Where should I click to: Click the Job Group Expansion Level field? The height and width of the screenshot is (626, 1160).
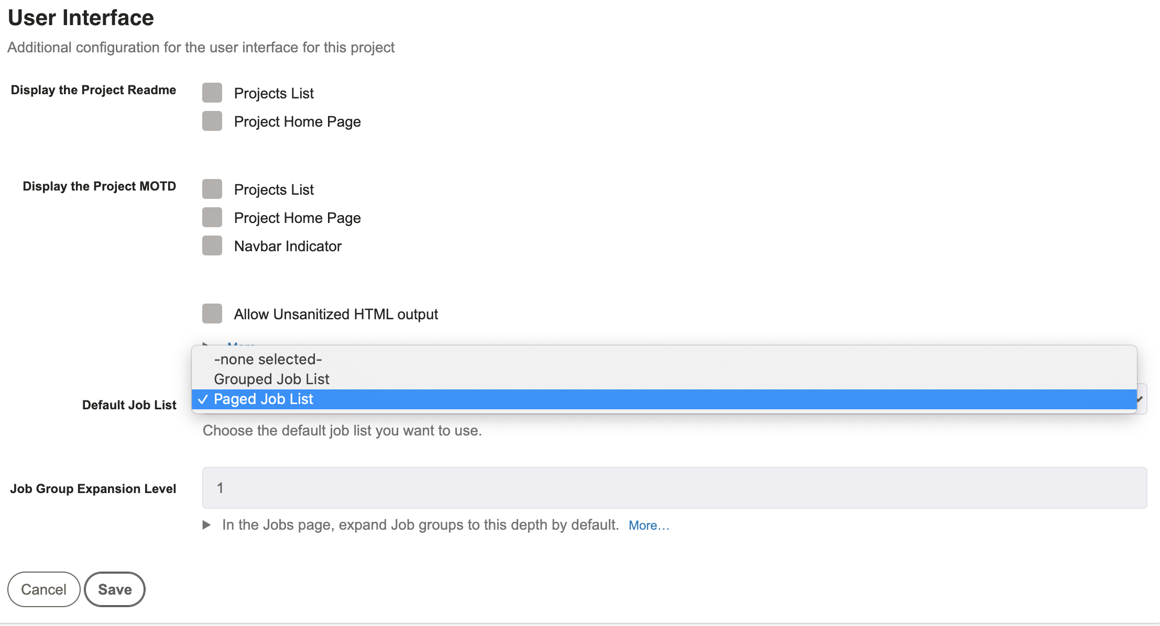coord(674,488)
